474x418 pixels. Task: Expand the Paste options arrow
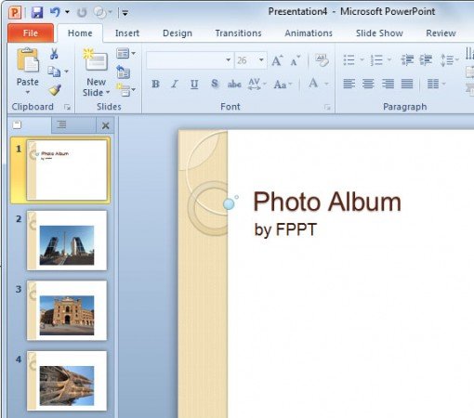tap(28, 92)
